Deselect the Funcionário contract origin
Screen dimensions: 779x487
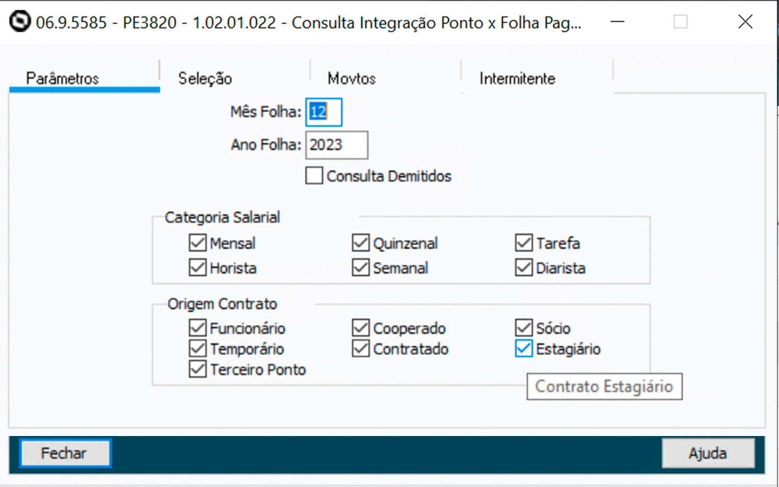point(197,328)
